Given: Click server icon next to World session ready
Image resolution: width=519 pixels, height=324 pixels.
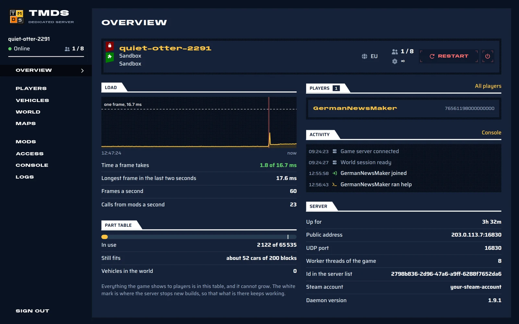Looking at the screenshot, I should 334,162.
